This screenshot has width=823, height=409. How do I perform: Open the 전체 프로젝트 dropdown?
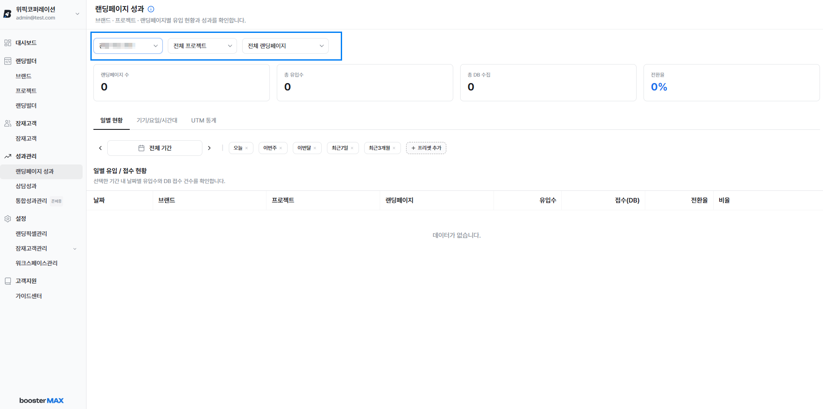point(202,46)
